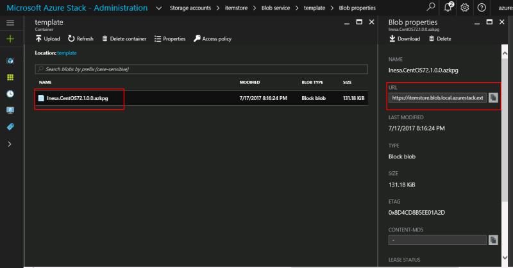
Task: Select the Inesa.CentOS72.1.0.0.azkpg blob row
Action: pos(201,98)
